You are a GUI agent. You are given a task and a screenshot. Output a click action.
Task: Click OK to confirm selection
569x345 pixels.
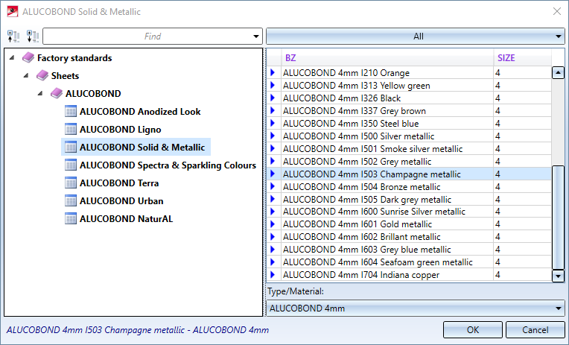[x=472, y=330]
